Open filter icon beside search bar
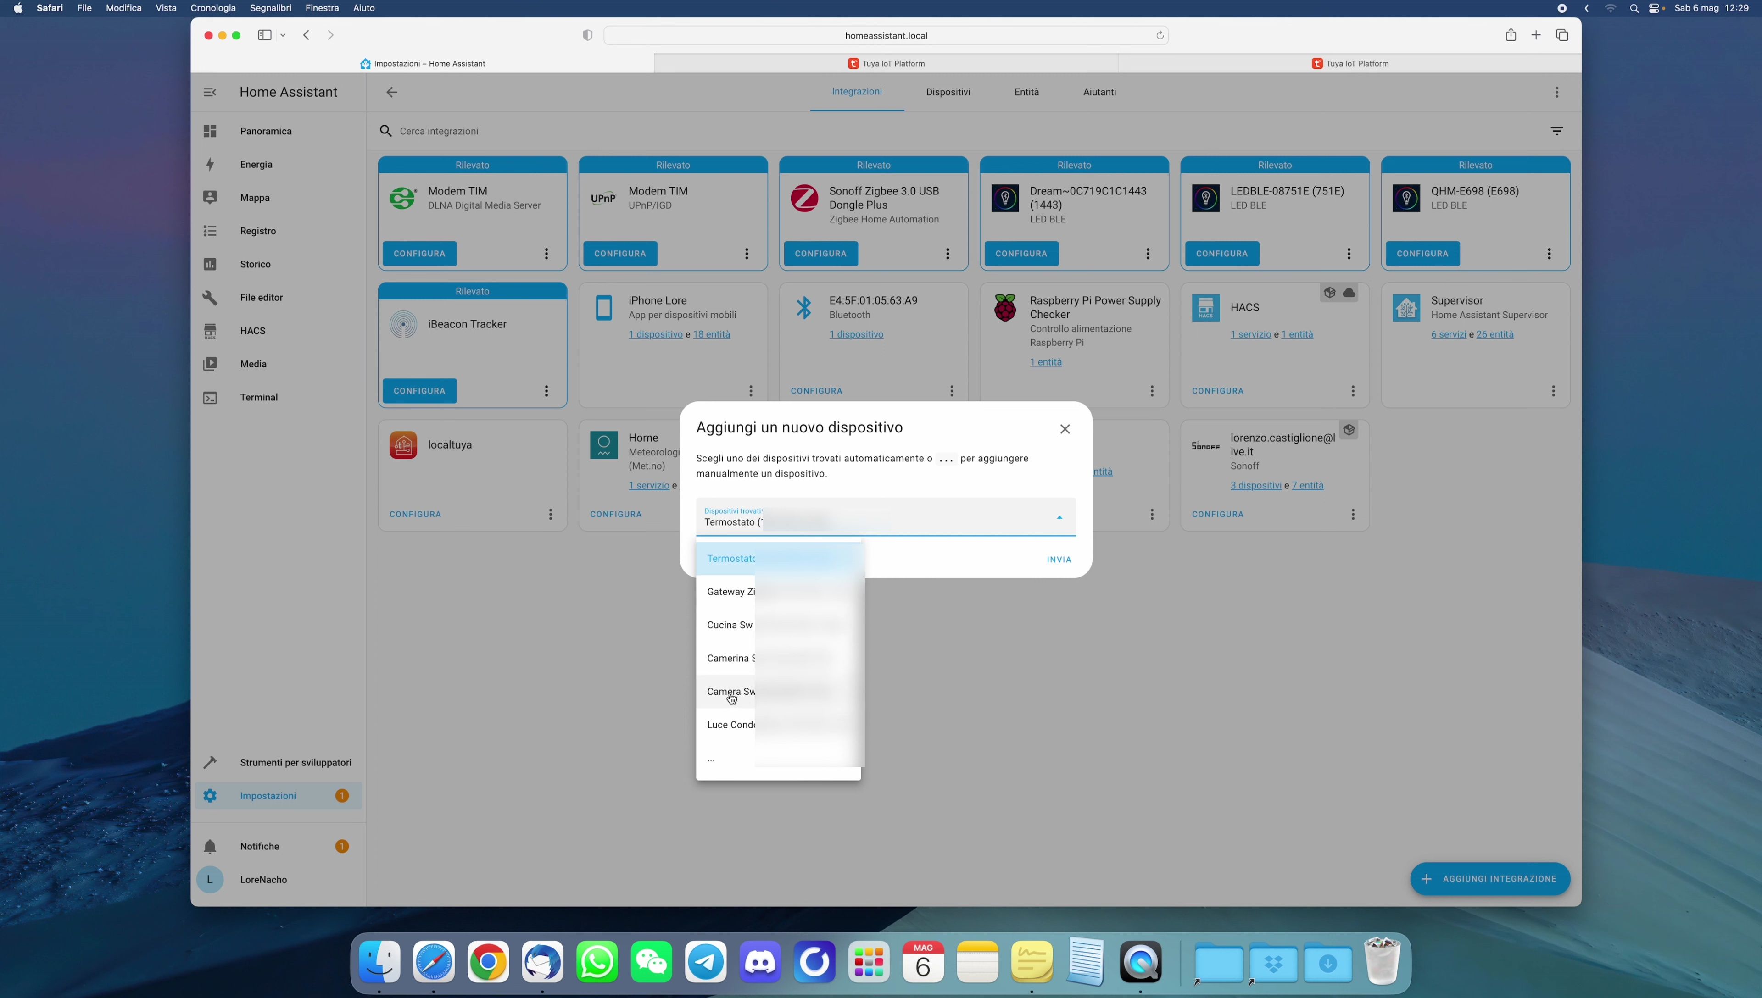This screenshot has height=998, width=1762. 1556,131
